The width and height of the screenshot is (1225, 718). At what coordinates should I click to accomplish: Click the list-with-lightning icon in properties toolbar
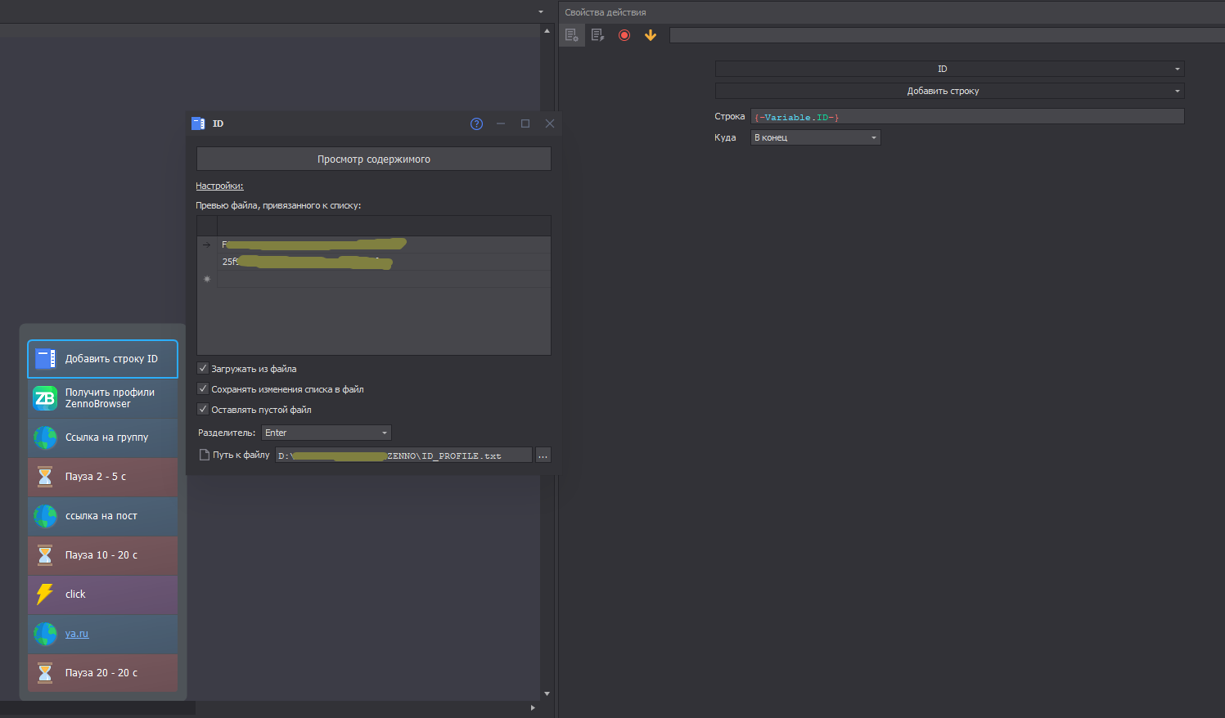(x=597, y=35)
